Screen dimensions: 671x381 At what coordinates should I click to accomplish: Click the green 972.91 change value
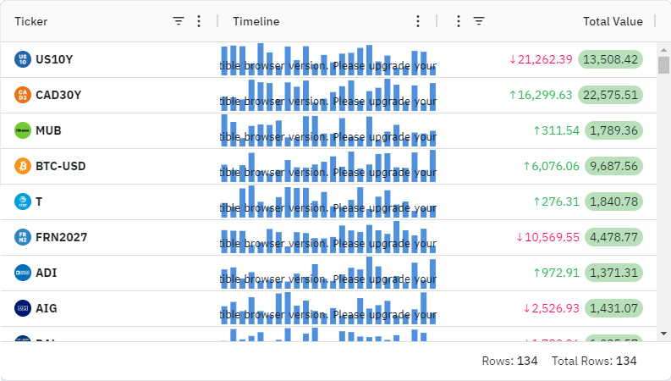pos(556,273)
